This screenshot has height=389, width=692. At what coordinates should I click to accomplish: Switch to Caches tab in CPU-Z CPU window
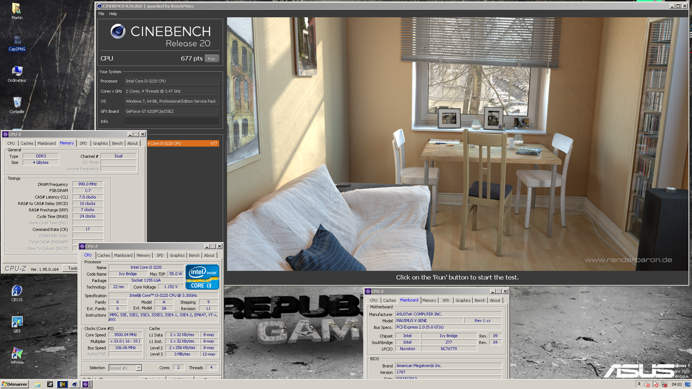[x=104, y=255]
